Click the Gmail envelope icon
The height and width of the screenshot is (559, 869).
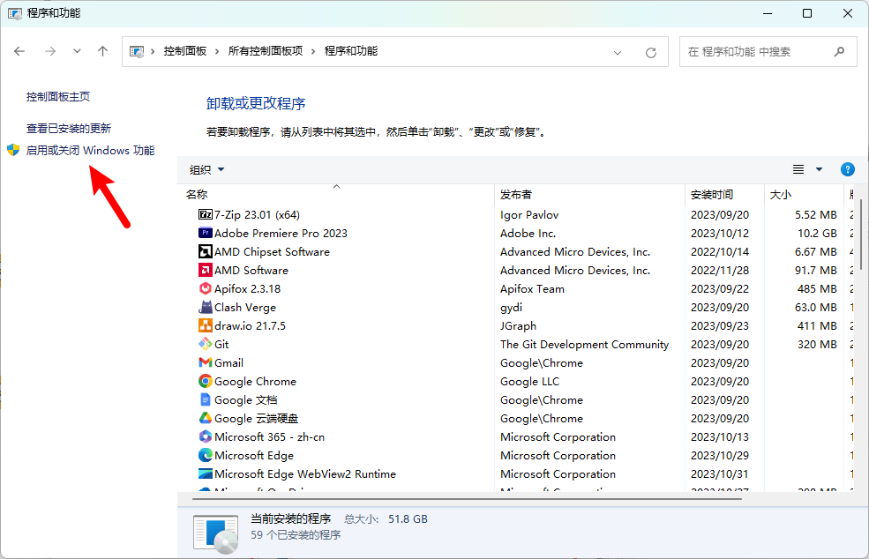click(205, 362)
